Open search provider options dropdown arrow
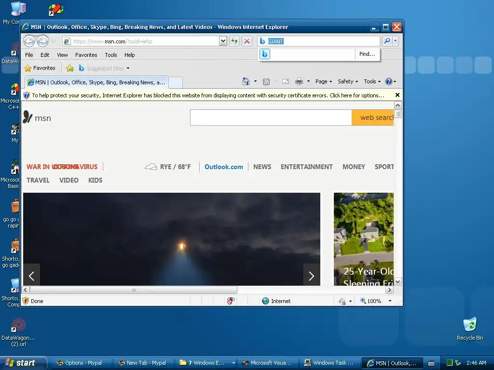The width and height of the screenshot is (494, 370). pyautogui.click(x=396, y=41)
